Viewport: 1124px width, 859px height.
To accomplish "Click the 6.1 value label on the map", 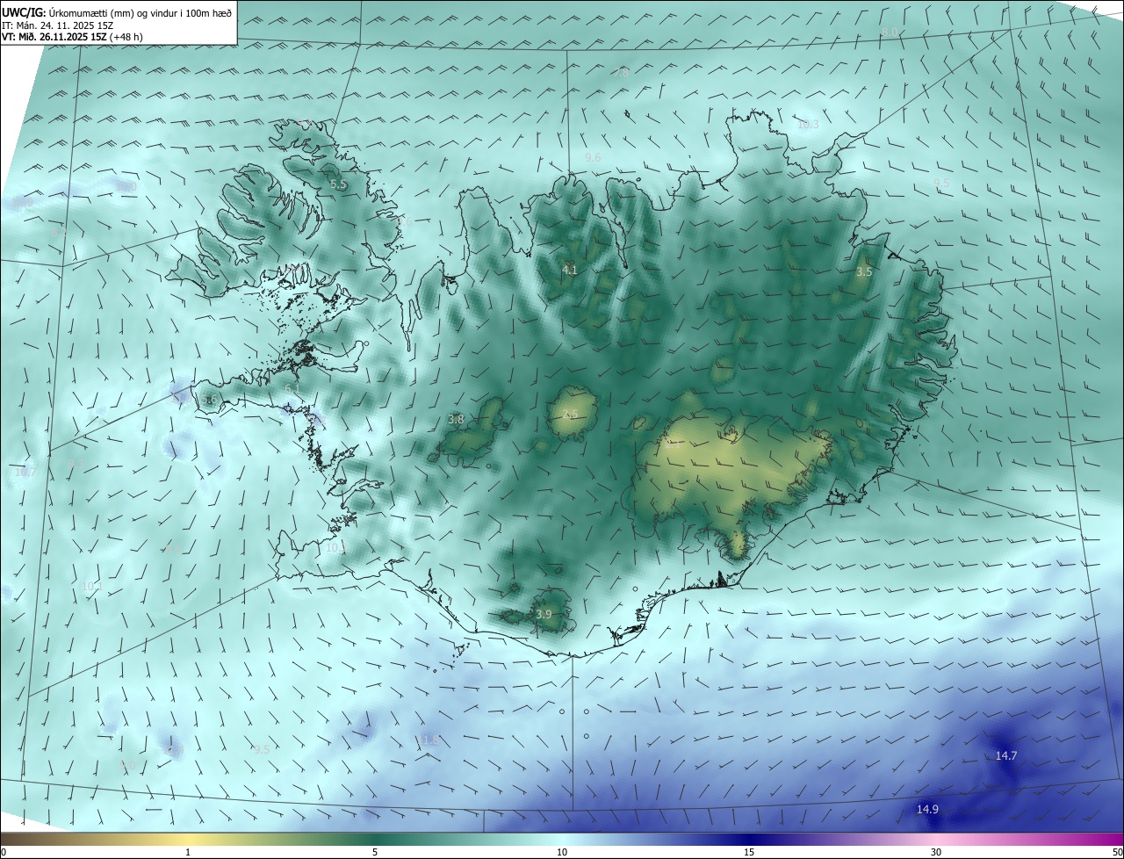I will [x=292, y=388].
